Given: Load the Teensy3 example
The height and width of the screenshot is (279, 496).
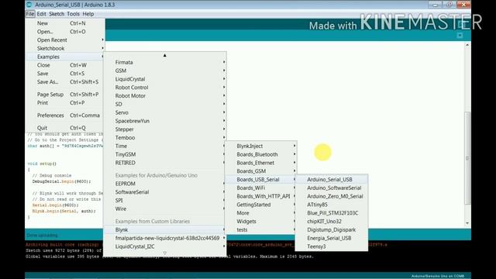Looking at the screenshot, I should tap(332, 246).
